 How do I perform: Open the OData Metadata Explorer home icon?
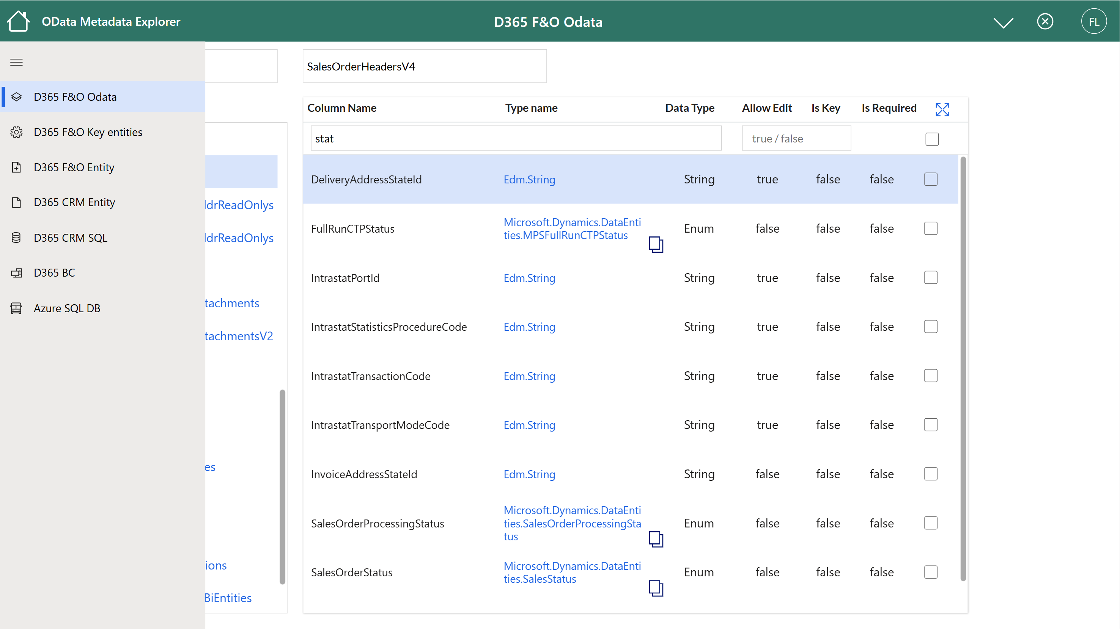18,21
